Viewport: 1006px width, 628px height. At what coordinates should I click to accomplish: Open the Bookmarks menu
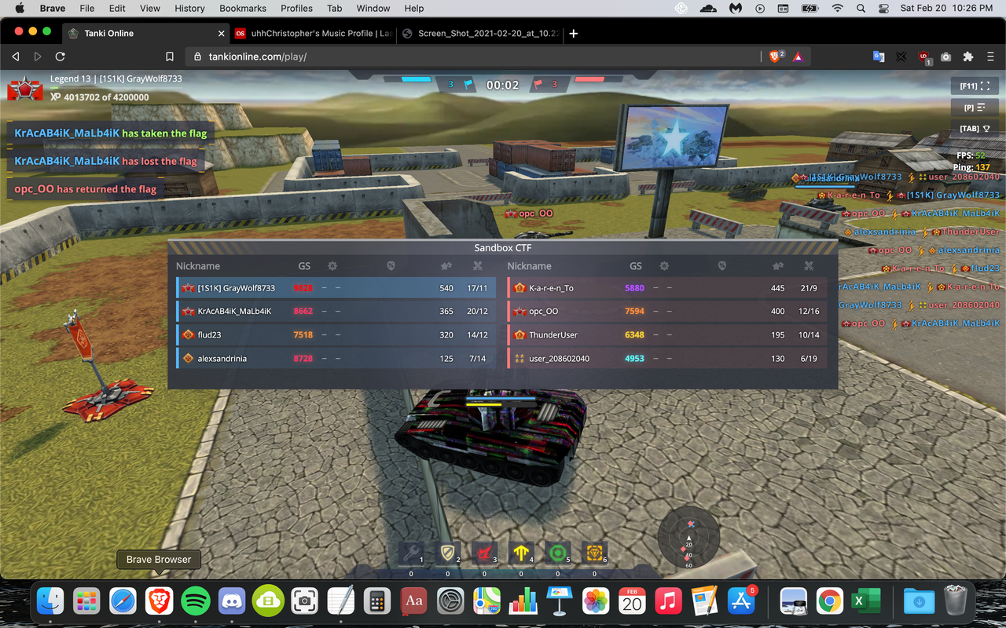tap(242, 9)
